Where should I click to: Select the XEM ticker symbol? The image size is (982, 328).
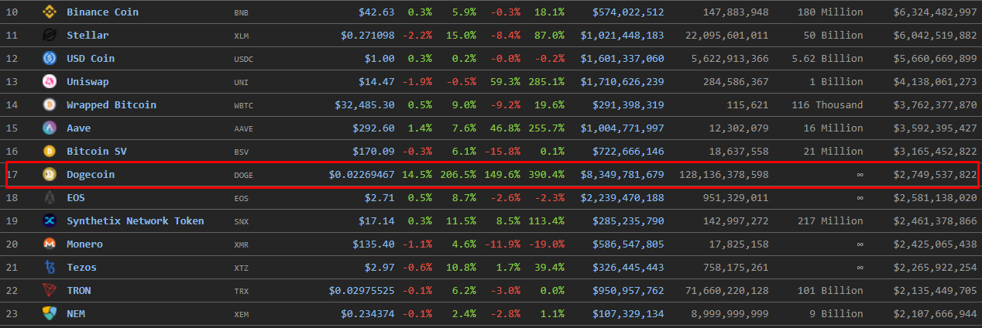241,315
